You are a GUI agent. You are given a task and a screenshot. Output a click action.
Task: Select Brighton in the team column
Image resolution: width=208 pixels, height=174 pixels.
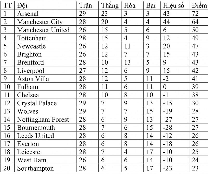click(x=29, y=54)
